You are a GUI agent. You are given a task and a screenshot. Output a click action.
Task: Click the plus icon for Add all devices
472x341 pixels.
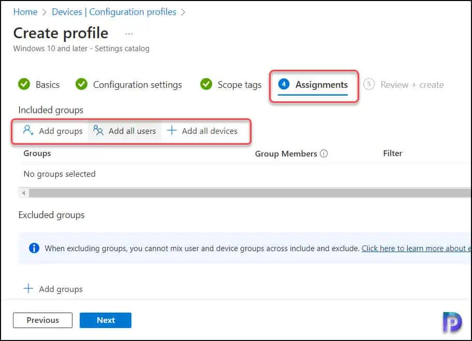(172, 130)
